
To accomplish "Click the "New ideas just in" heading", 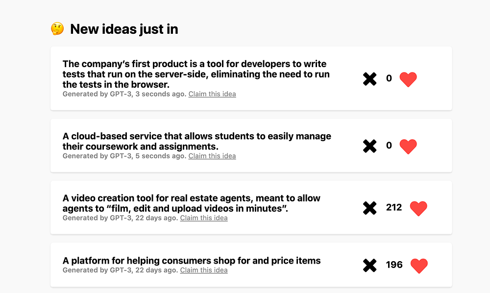I will [x=124, y=29].
